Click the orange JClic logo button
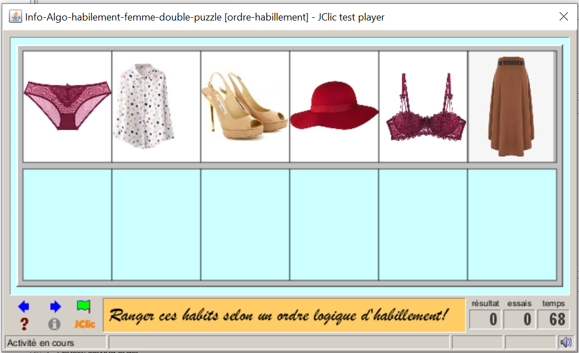Viewport: 579px width, 353px height. point(84,324)
